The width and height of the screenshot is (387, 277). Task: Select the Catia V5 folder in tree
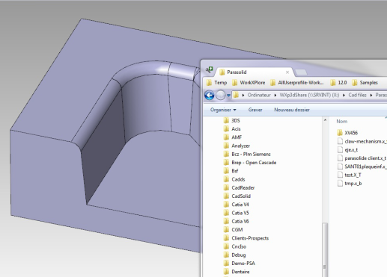240,213
